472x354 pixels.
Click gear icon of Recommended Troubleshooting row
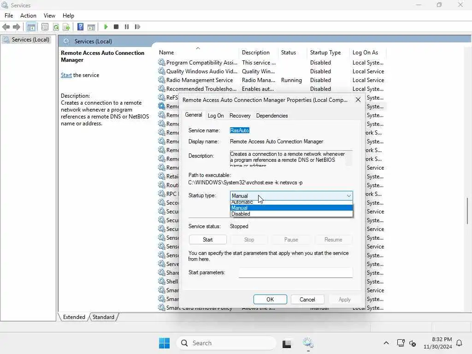[162, 88]
